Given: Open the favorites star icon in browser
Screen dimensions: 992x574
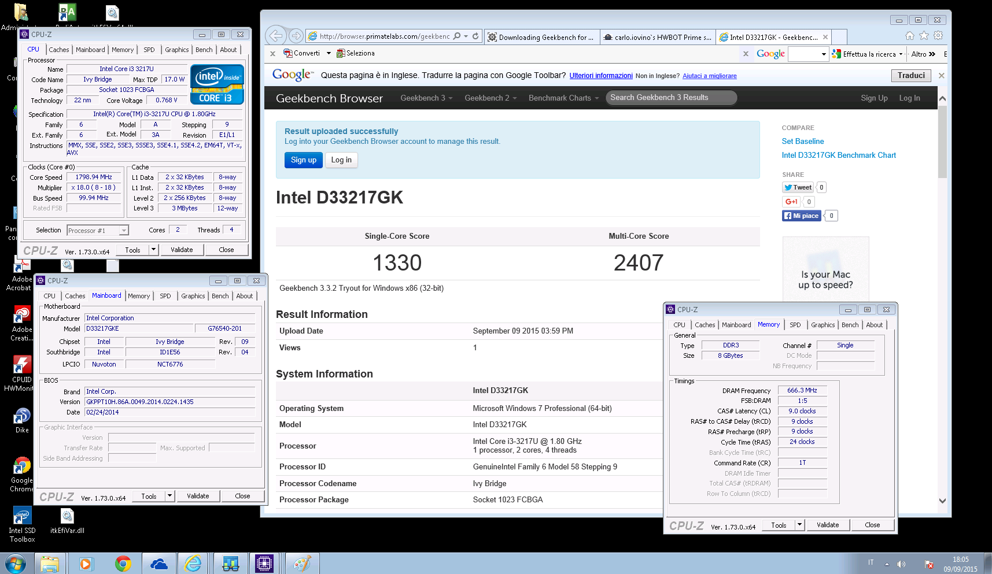Looking at the screenshot, I should [x=924, y=36].
